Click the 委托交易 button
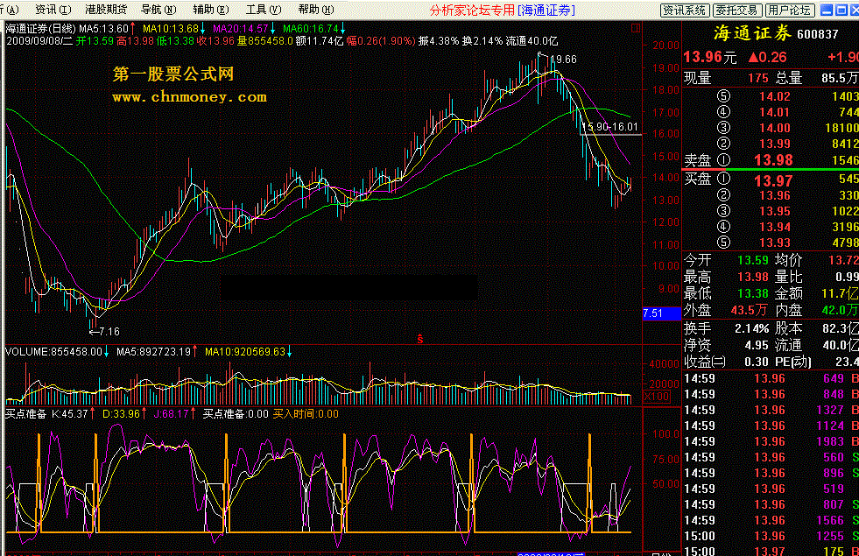This screenshot has height=556, width=859. pyautogui.click(x=736, y=10)
